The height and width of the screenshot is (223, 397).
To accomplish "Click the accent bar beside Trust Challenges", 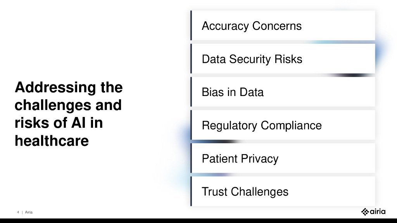I will 191,192.
